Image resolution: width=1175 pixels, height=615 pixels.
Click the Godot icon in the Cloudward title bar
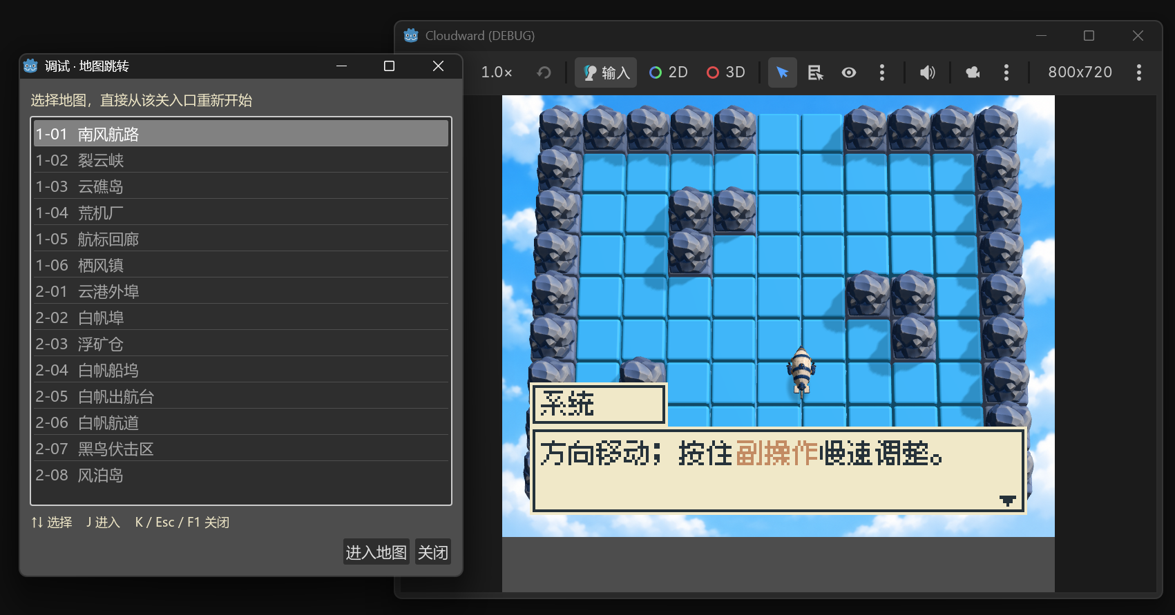click(411, 35)
